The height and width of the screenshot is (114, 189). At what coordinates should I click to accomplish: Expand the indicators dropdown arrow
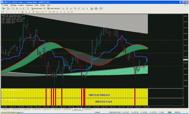[x=93, y=8]
